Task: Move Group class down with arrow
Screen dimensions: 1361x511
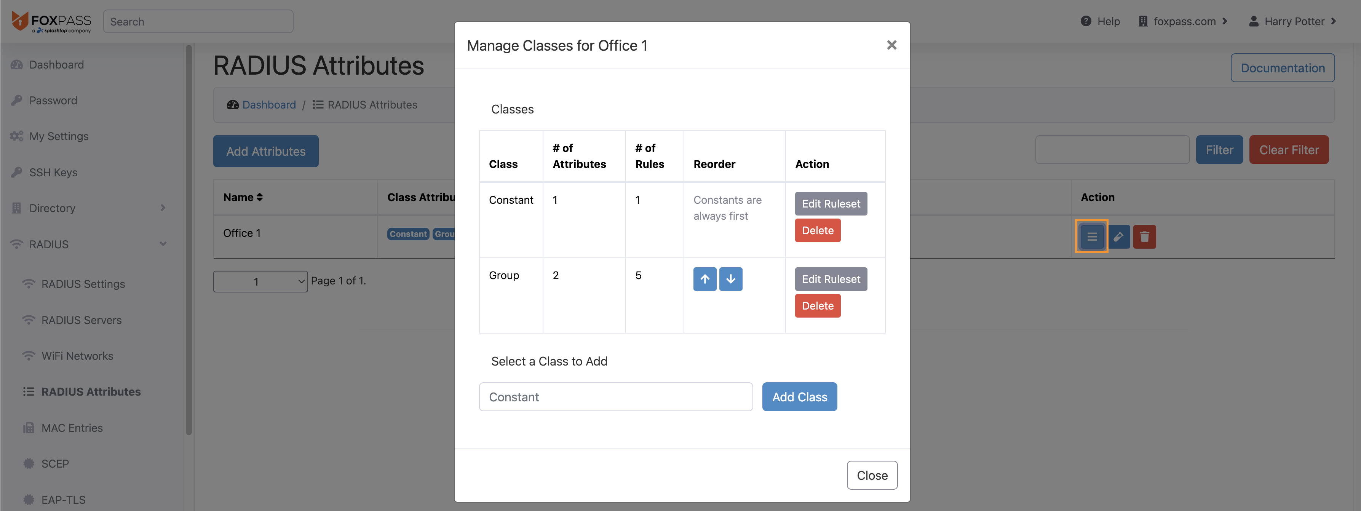Action: click(x=730, y=279)
